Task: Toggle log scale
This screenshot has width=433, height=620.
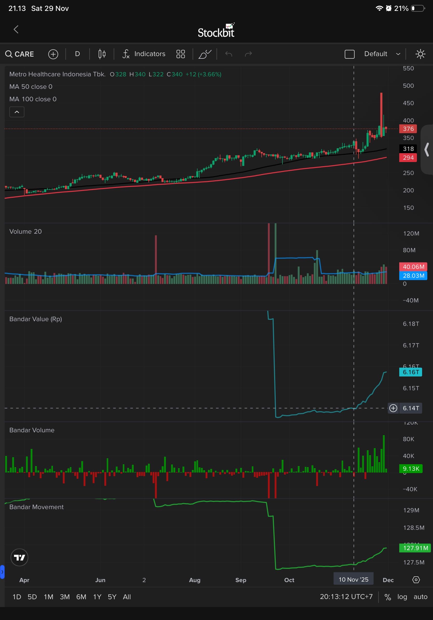Action: point(402,597)
